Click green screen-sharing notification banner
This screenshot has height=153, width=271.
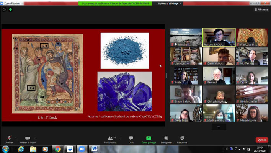[115, 3]
